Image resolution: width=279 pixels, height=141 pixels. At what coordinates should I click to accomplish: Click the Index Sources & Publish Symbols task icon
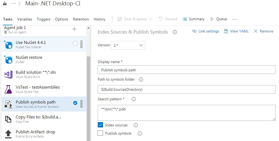8,104
